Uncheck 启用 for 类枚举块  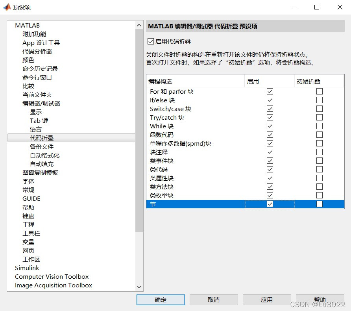(x=270, y=195)
